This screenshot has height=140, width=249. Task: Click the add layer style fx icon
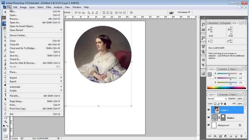[x=215, y=136]
